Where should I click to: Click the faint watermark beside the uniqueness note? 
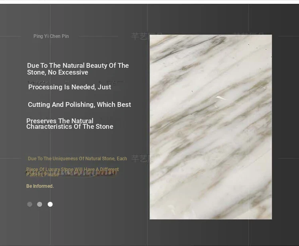[140, 159]
